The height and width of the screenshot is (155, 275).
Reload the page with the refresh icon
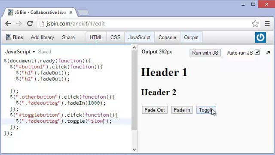tap(30, 23)
